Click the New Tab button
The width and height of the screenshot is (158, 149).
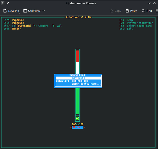coord(11,11)
